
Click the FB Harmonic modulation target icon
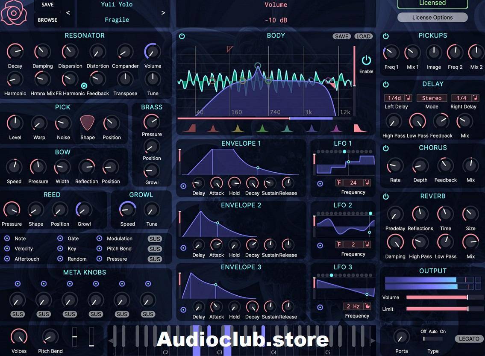84,85
